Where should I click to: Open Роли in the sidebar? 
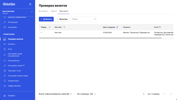pos(10,49)
